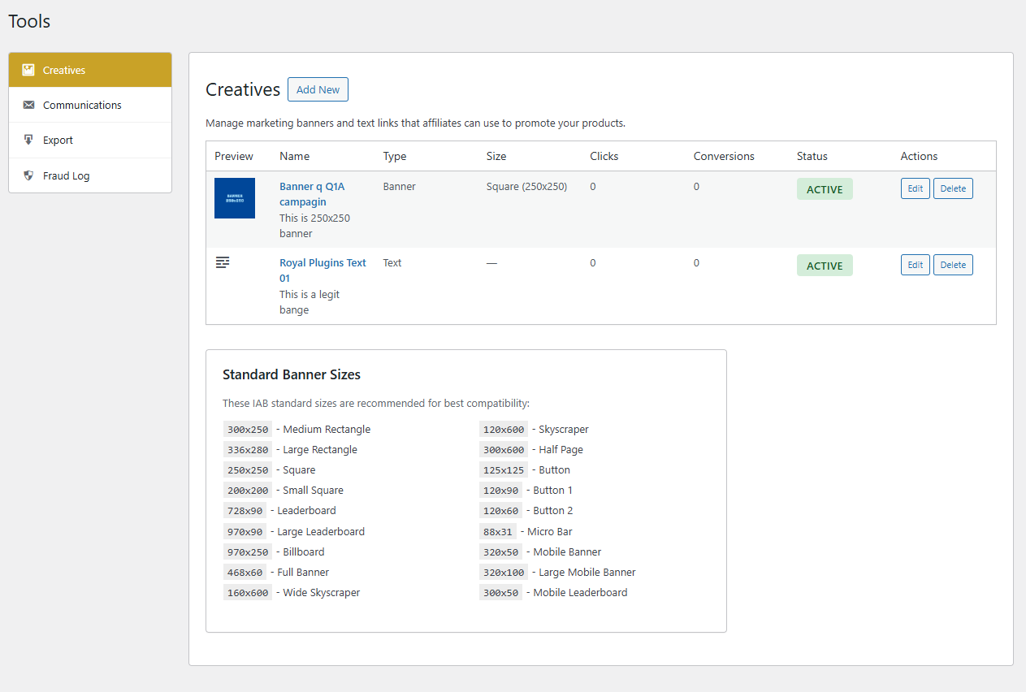The width and height of the screenshot is (1026, 692).
Task: Click the 300x250 Medium Rectangle size code
Action: click(248, 429)
